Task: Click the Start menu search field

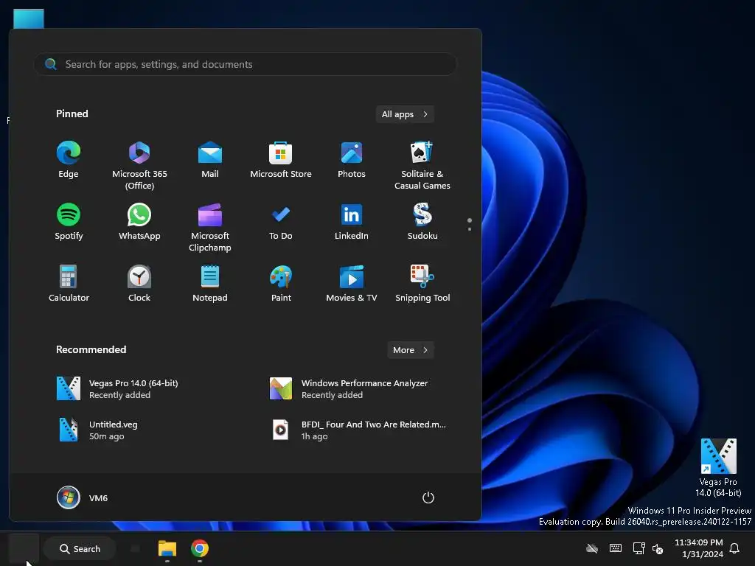Action: (x=245, y=64)
